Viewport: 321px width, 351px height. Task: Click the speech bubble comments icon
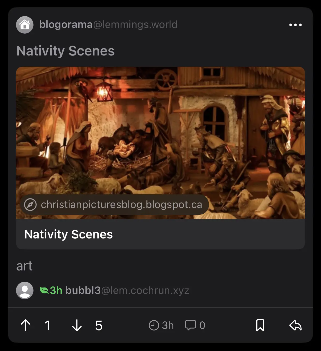coord(190,325)
